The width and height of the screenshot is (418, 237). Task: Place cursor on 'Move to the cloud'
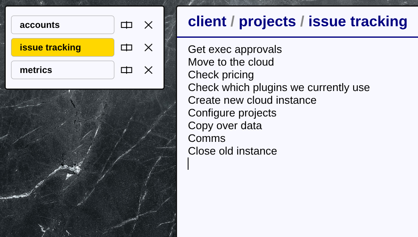(231, 62)
